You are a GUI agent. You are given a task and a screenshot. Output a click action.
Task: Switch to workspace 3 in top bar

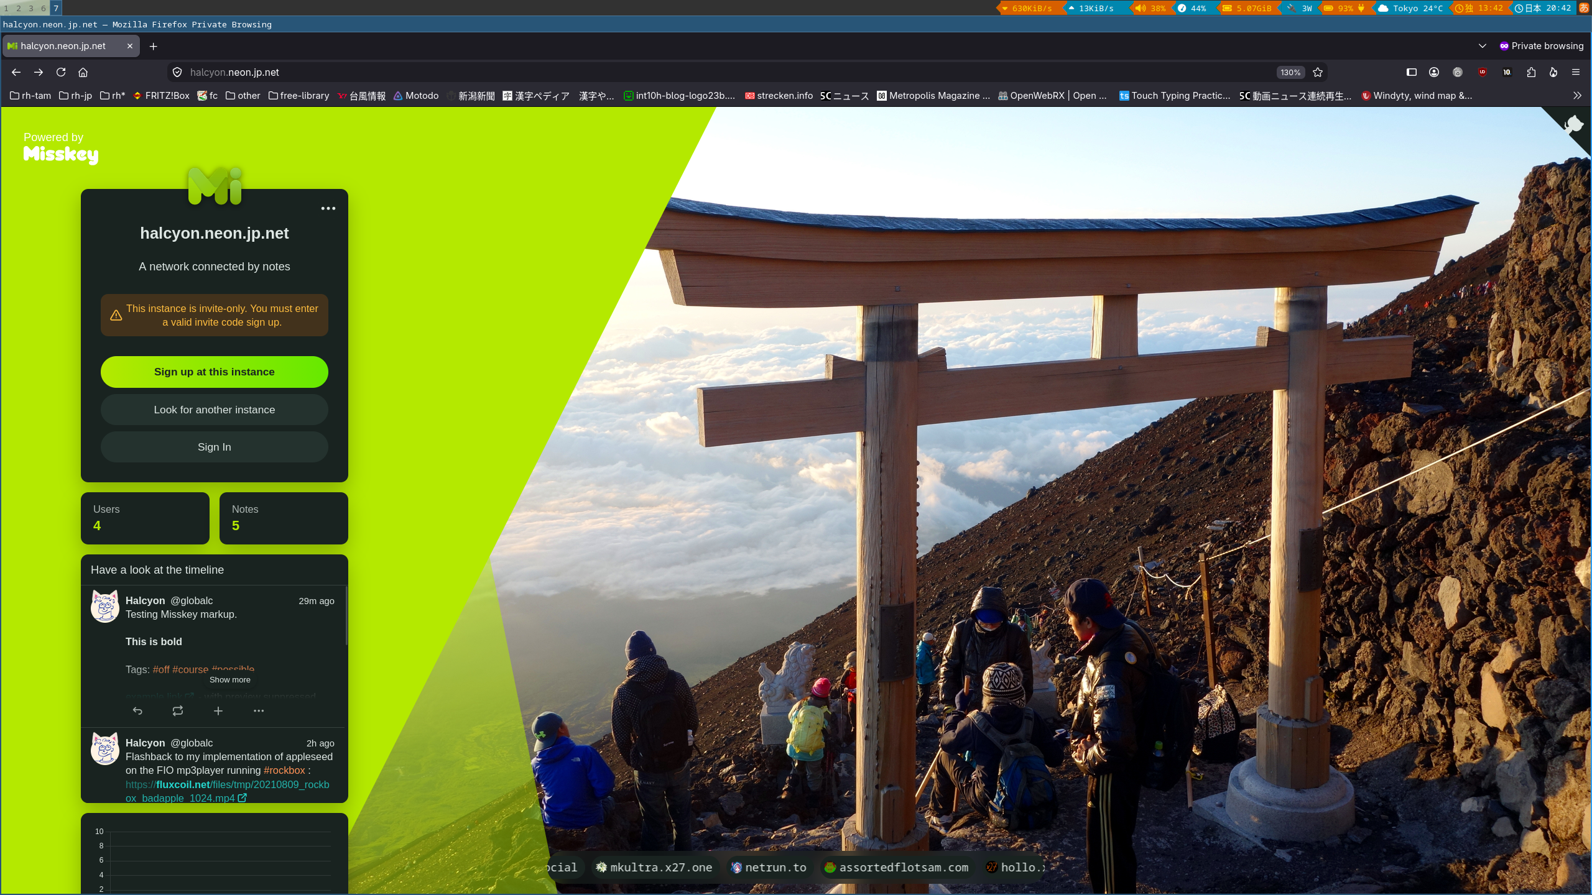pyautogui.click(x=30, y=8)
